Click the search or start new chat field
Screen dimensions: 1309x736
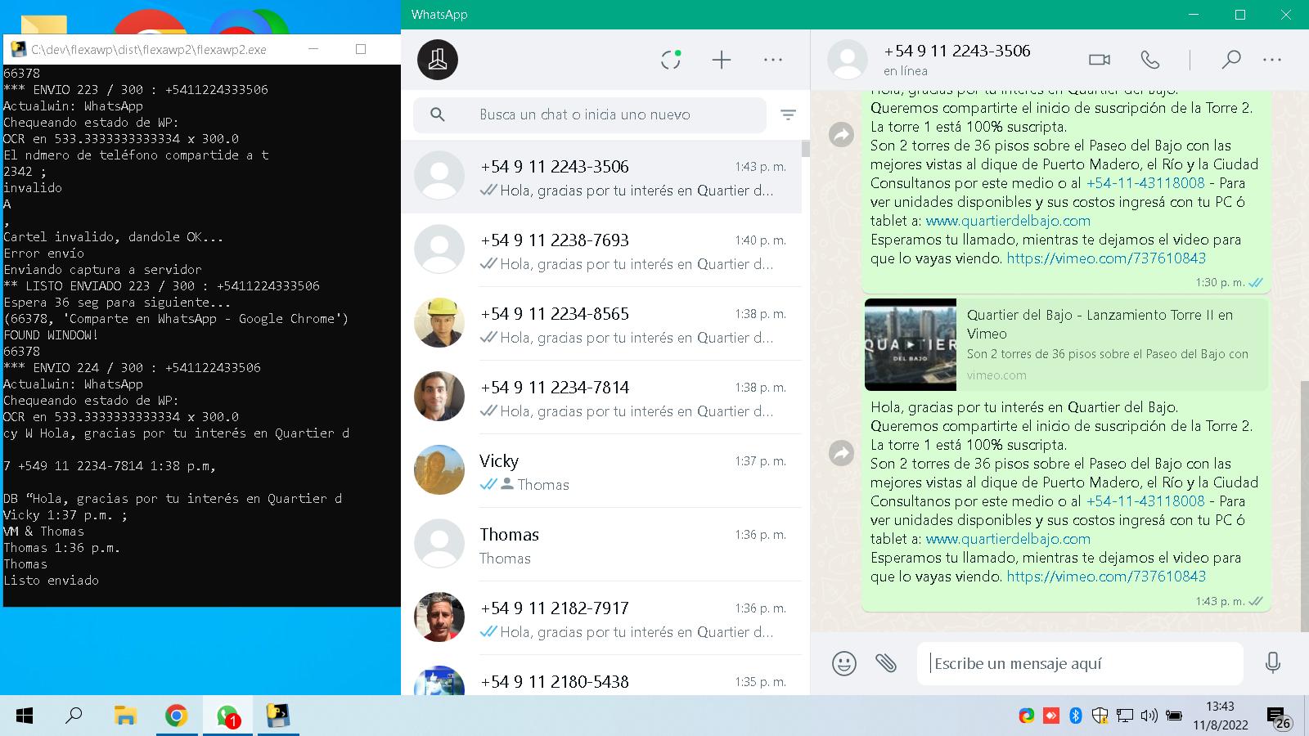pos(589,114)
